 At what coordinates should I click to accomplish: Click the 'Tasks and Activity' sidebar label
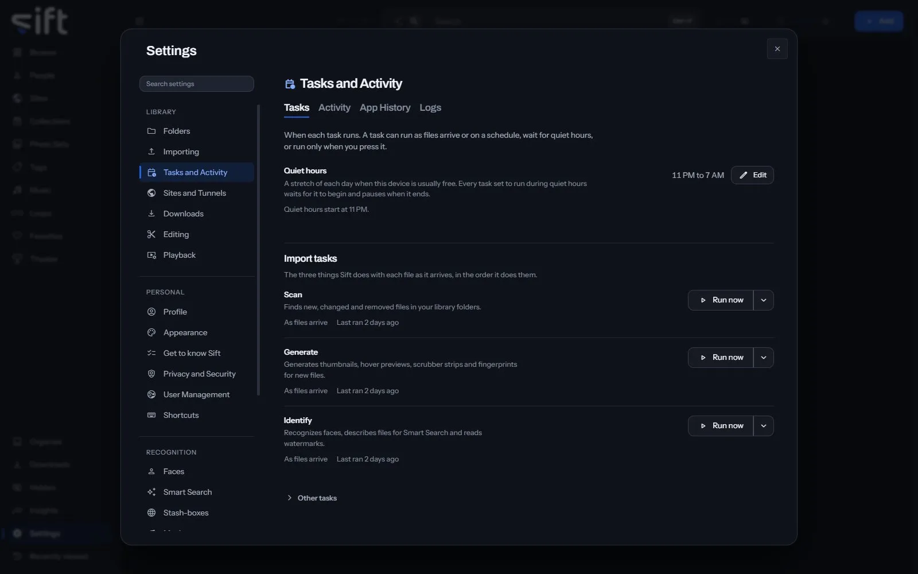[x=195, y=172]
